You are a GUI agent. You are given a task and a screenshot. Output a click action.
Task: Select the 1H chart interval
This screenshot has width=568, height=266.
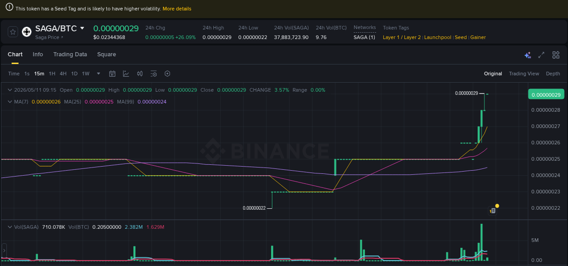click(52, 74)
